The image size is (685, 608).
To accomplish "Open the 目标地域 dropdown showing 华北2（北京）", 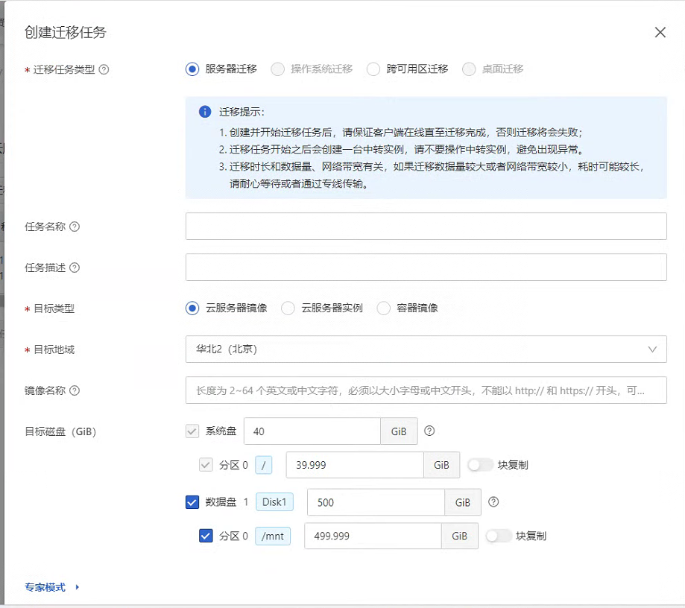I will pos(426,349).
